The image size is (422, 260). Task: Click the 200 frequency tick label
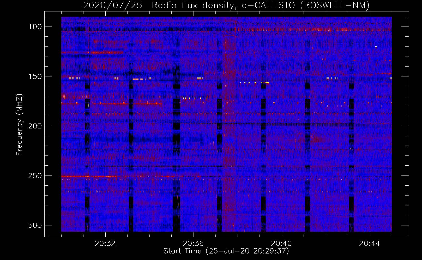point(35,126)
